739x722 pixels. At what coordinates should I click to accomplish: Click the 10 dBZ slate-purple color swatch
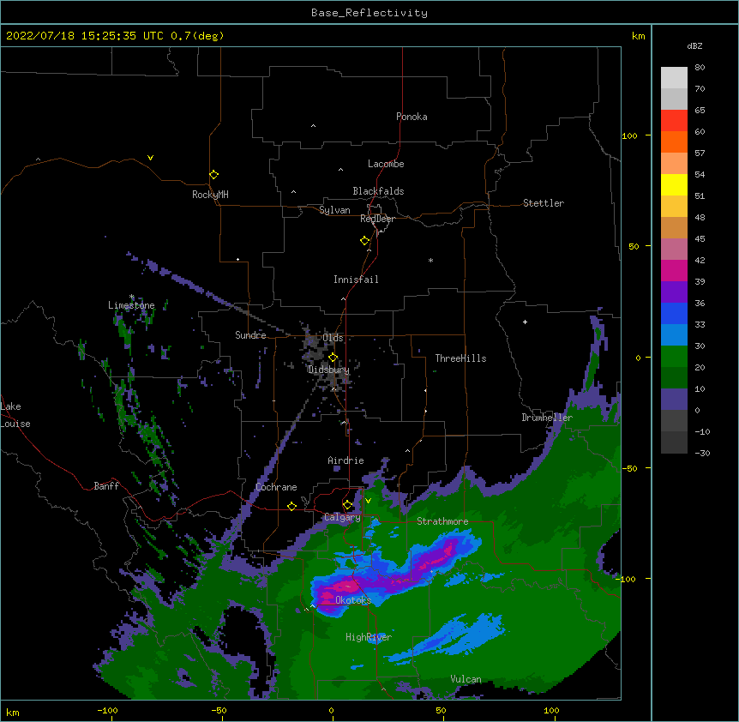(674, 399)
